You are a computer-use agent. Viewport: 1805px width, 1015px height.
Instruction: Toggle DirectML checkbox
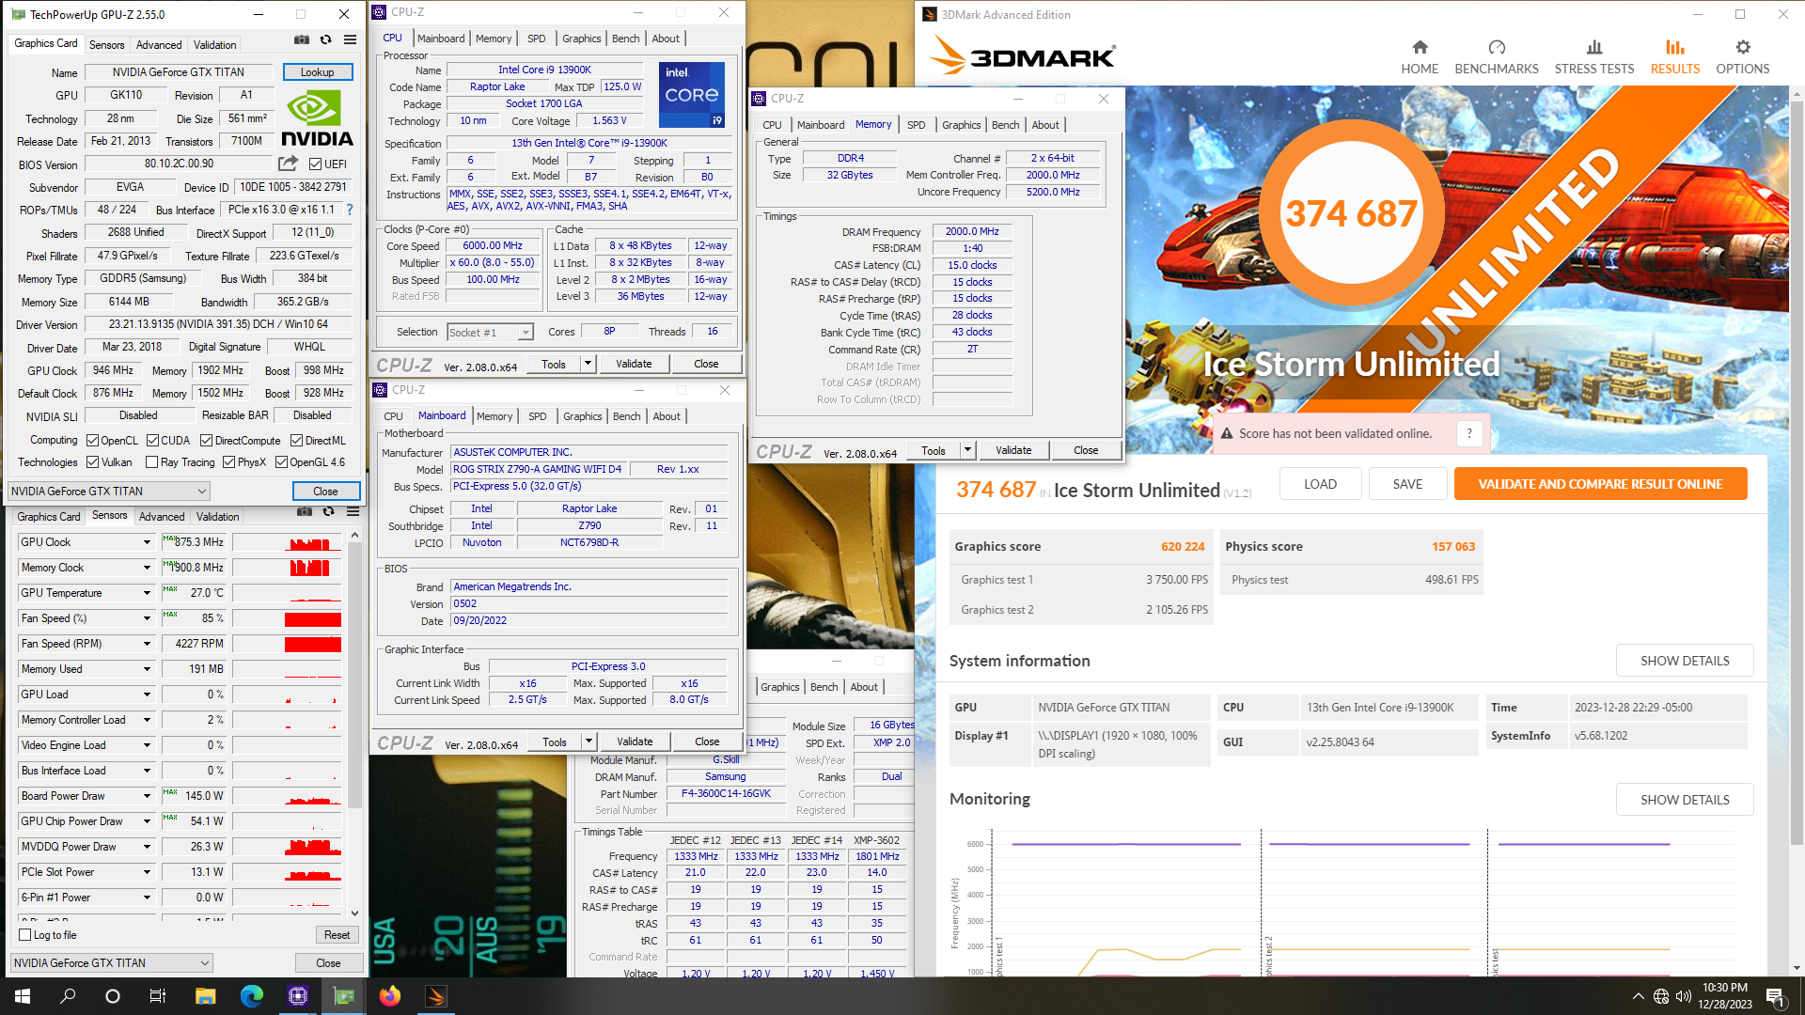click(x=296, y=440)
